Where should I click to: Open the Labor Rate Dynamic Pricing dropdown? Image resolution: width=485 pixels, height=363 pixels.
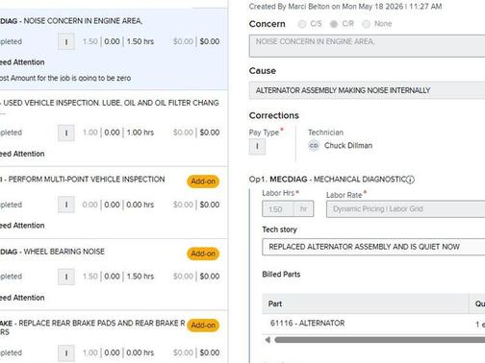pos(405,209)
